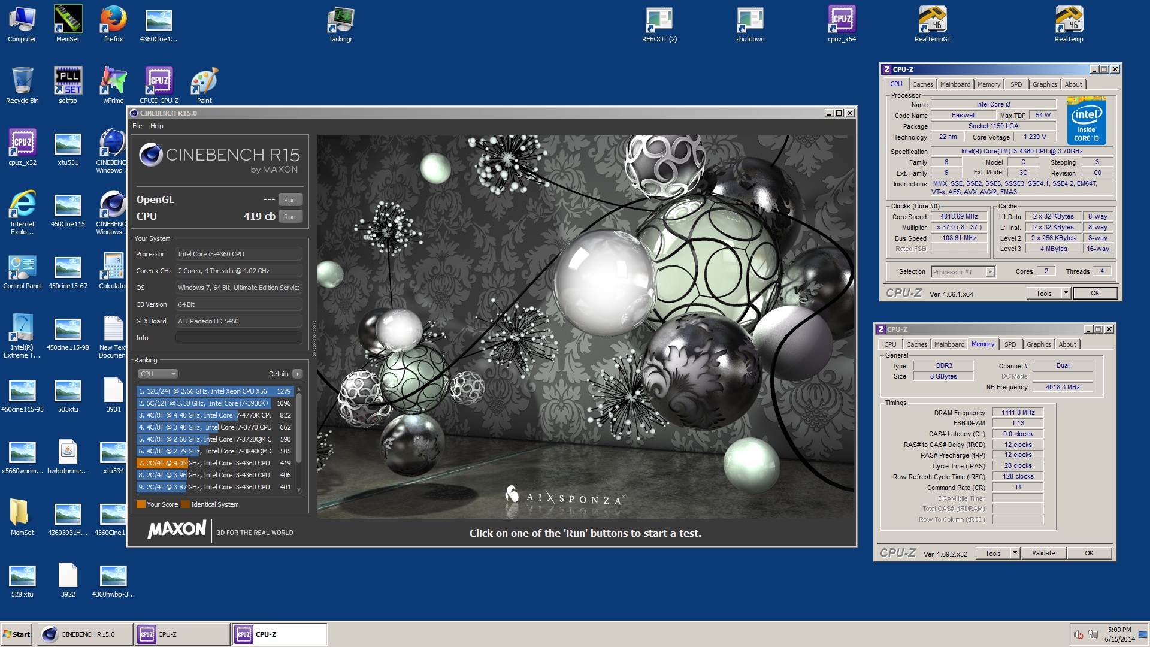
Task: Run the CPU benchmark
Action: [x=290, y=217]
